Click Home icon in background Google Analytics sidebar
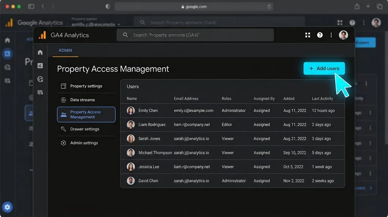This screenshot has width=388, height=217. (x=8, y=40)
